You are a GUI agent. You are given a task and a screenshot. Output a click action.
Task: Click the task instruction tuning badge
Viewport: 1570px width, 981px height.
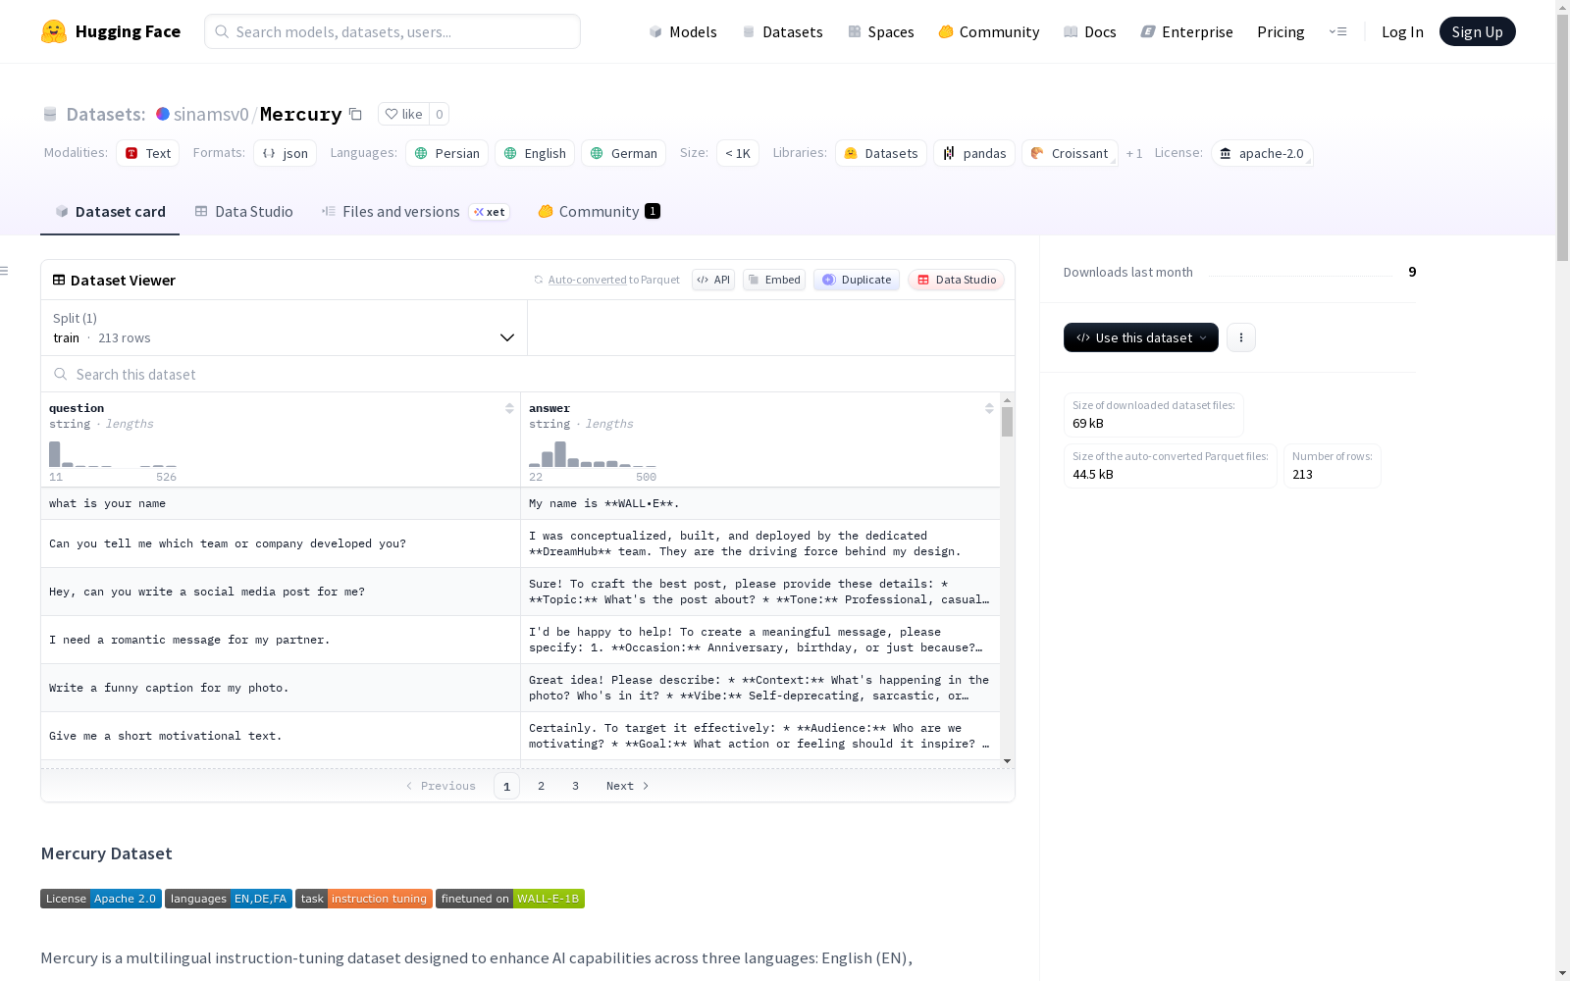point(364,899)
